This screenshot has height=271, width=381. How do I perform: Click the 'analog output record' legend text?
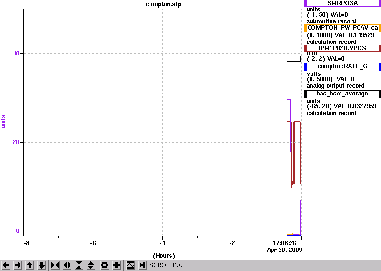click(x=335, y=86)
